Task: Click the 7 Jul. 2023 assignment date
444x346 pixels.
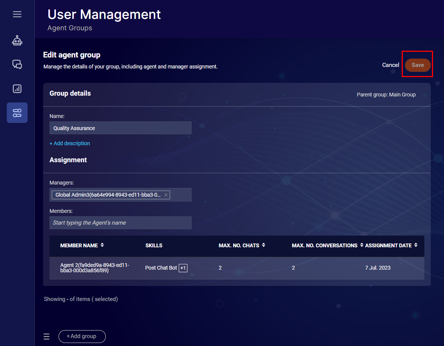Action: tap(378, 268)
